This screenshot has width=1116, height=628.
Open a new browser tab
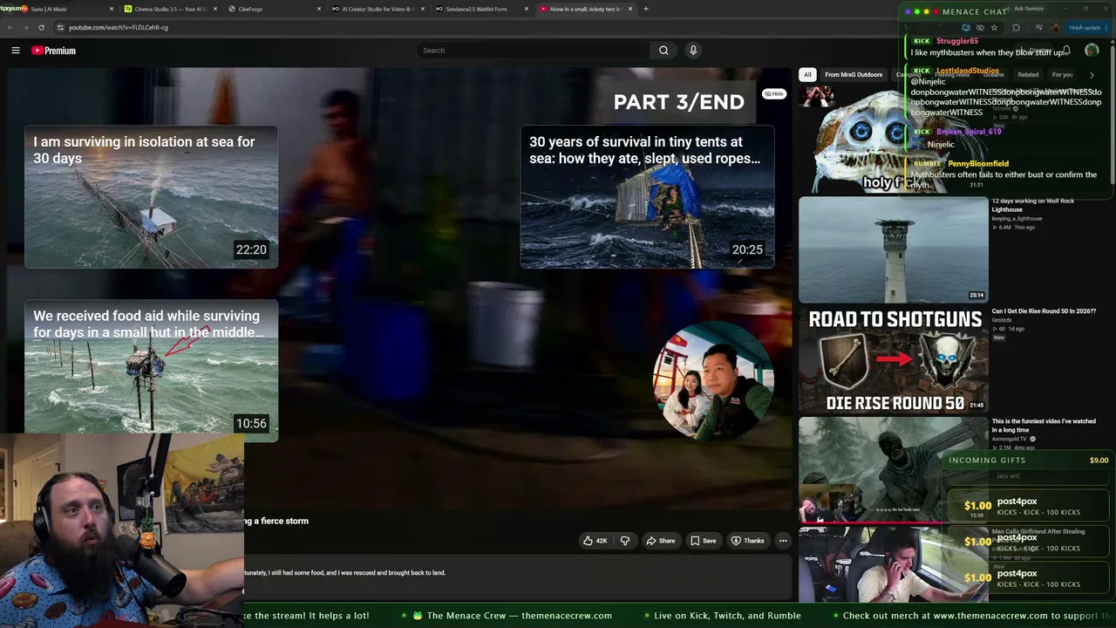[645, 9]
